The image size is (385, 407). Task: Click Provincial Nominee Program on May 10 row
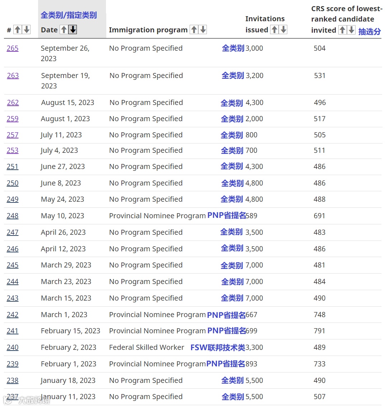pos(157,216)
